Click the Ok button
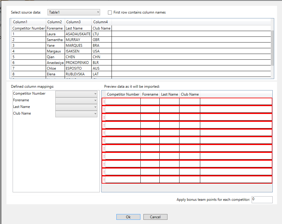The width and height of the screenshot is (282, 224). (128, 217)
